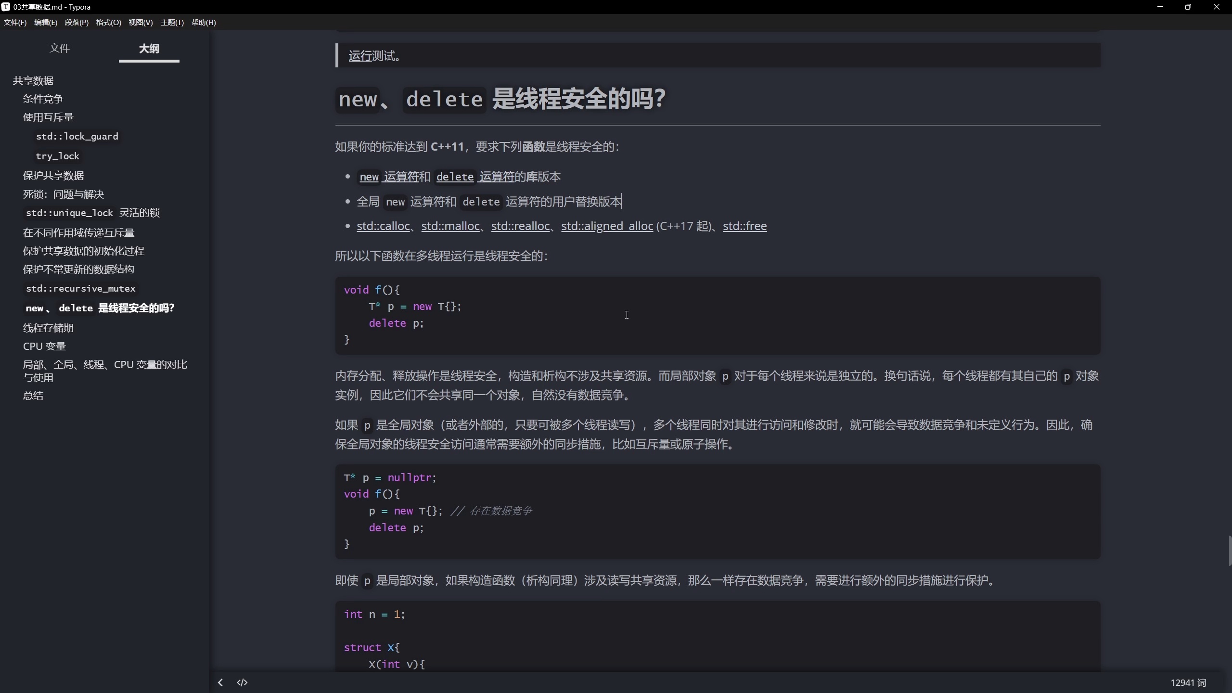Image resolution: width=1232 pixels, height=693 pixels.
Task: Jump to std::lock_guard outline entry
Action: [x=77, y=136]
